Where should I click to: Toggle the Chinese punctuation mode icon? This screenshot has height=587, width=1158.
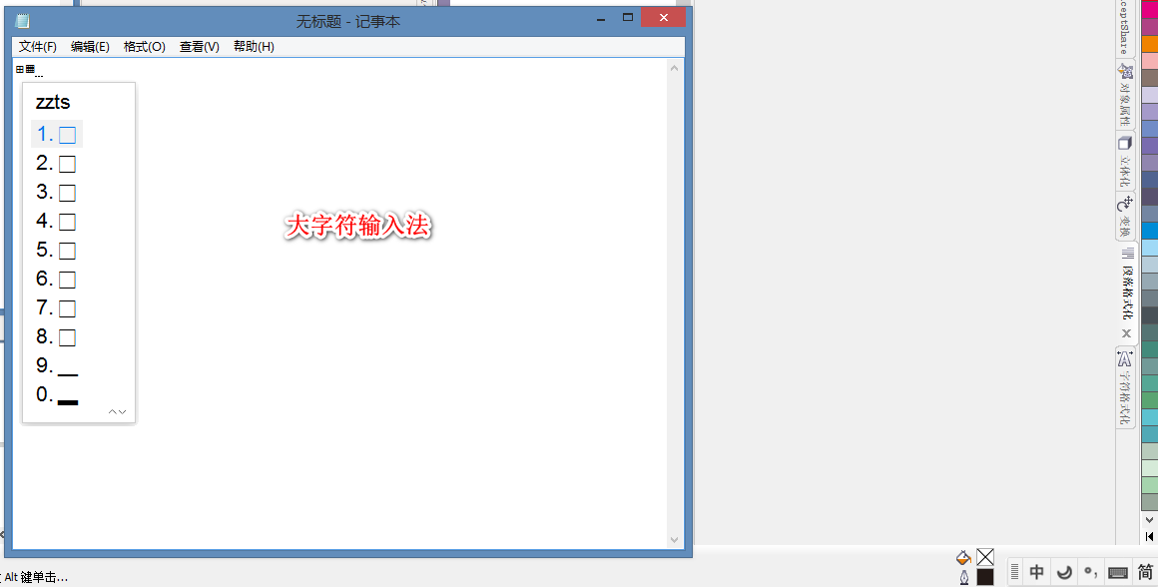(x=1091, y=572)
